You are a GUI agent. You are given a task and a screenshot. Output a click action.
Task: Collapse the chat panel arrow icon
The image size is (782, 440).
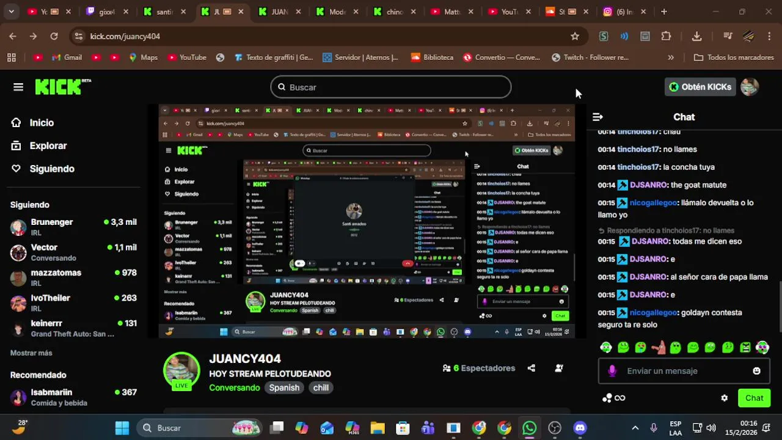click(597, 117)
